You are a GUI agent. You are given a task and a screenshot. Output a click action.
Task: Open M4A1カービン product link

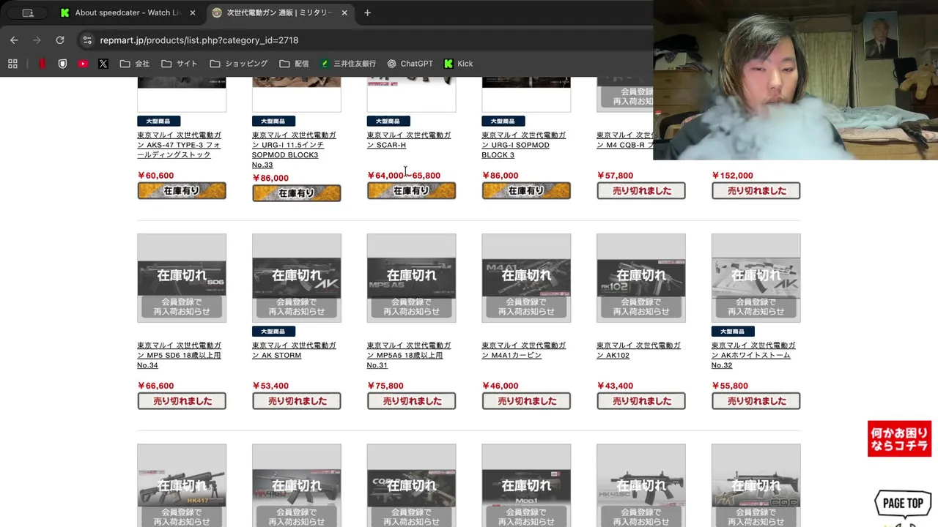pos(524,350)
